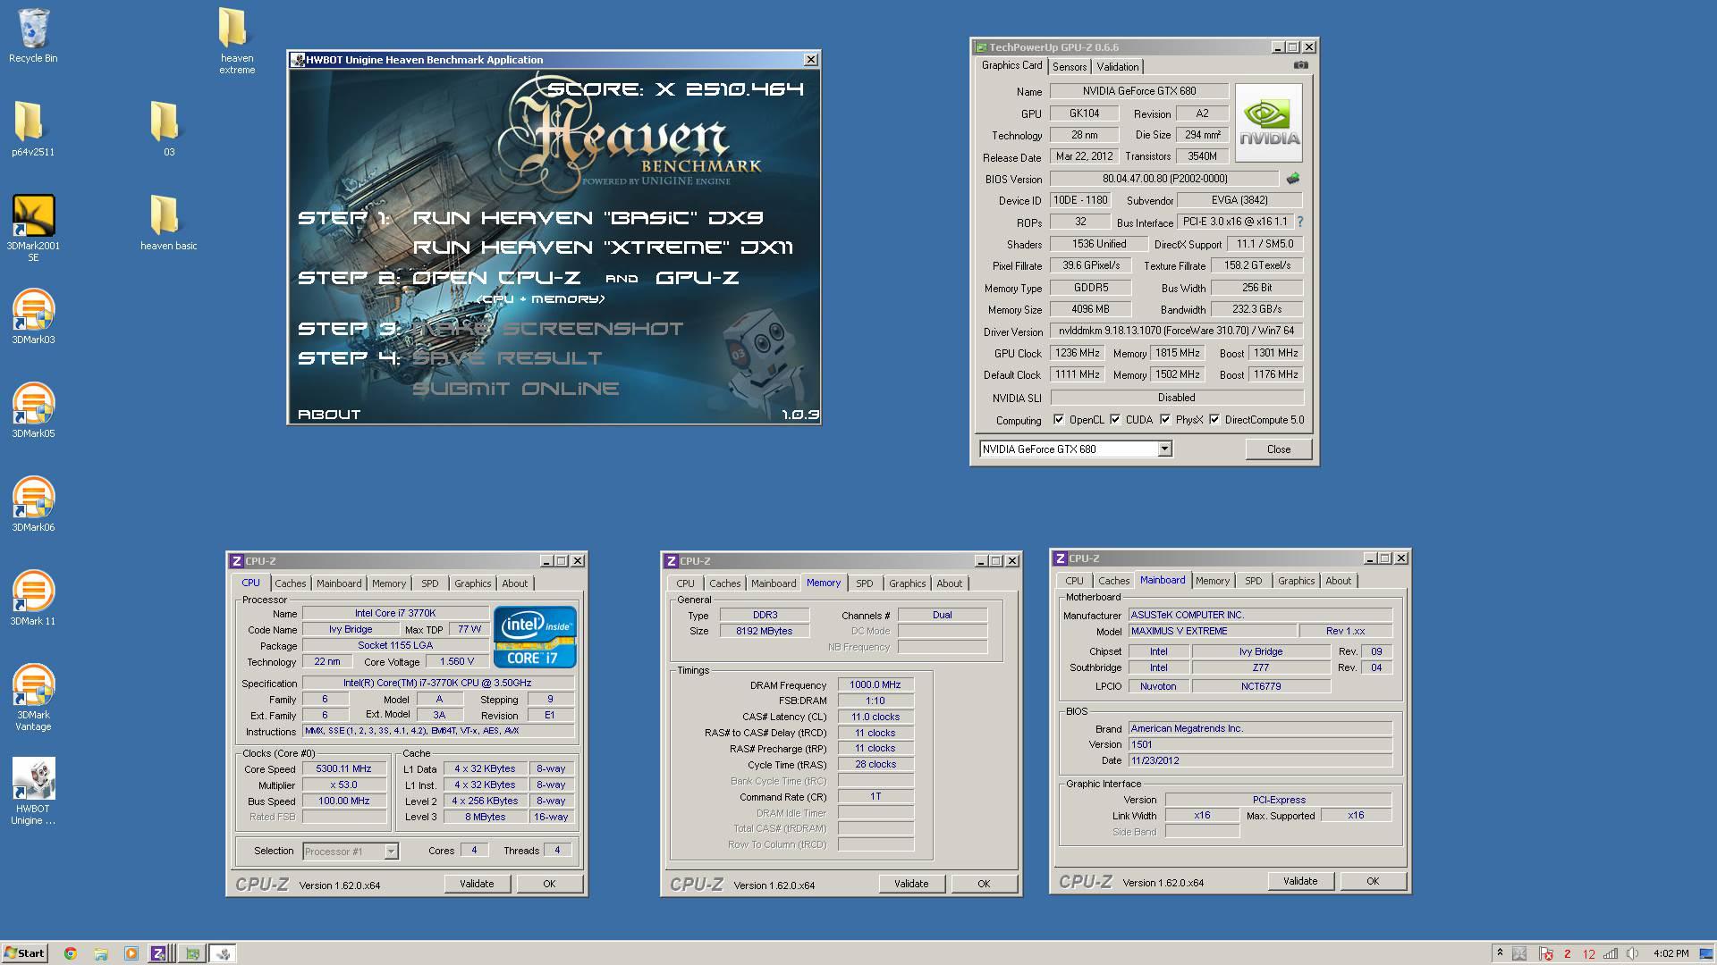Open the Recycle Bin desktop icon

33,36
